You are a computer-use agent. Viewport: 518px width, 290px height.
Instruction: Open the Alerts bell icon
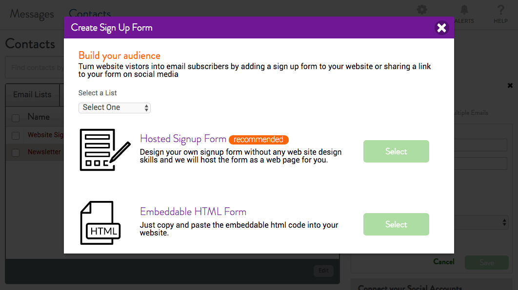click(x=464, y=14)
